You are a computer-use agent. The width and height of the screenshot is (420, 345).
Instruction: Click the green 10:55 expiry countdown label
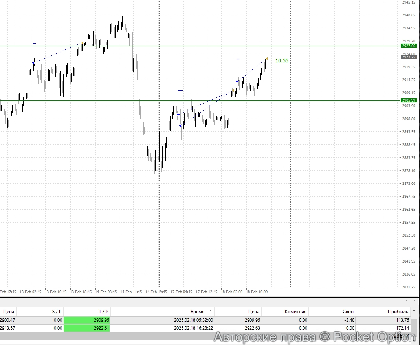(282, 61)
